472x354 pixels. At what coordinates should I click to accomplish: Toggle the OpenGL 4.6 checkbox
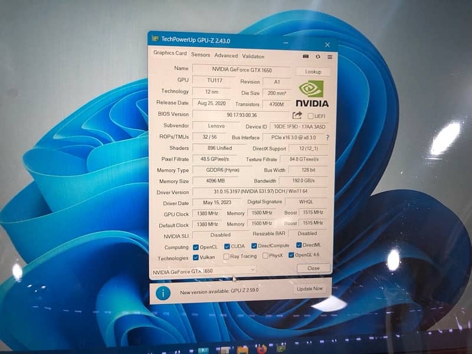291,255
